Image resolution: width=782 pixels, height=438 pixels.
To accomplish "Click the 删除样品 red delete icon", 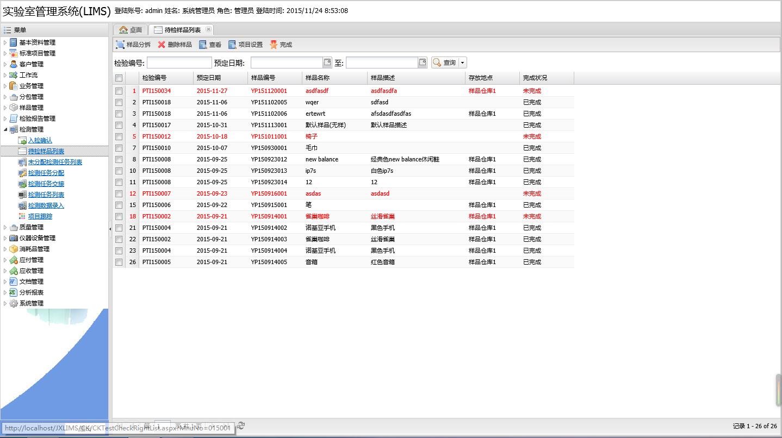I will (162, 45).
